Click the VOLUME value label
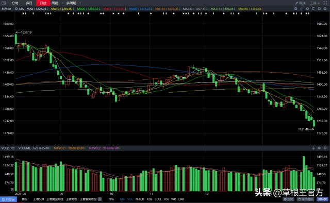The image size is (330, 203). (35, 148)
